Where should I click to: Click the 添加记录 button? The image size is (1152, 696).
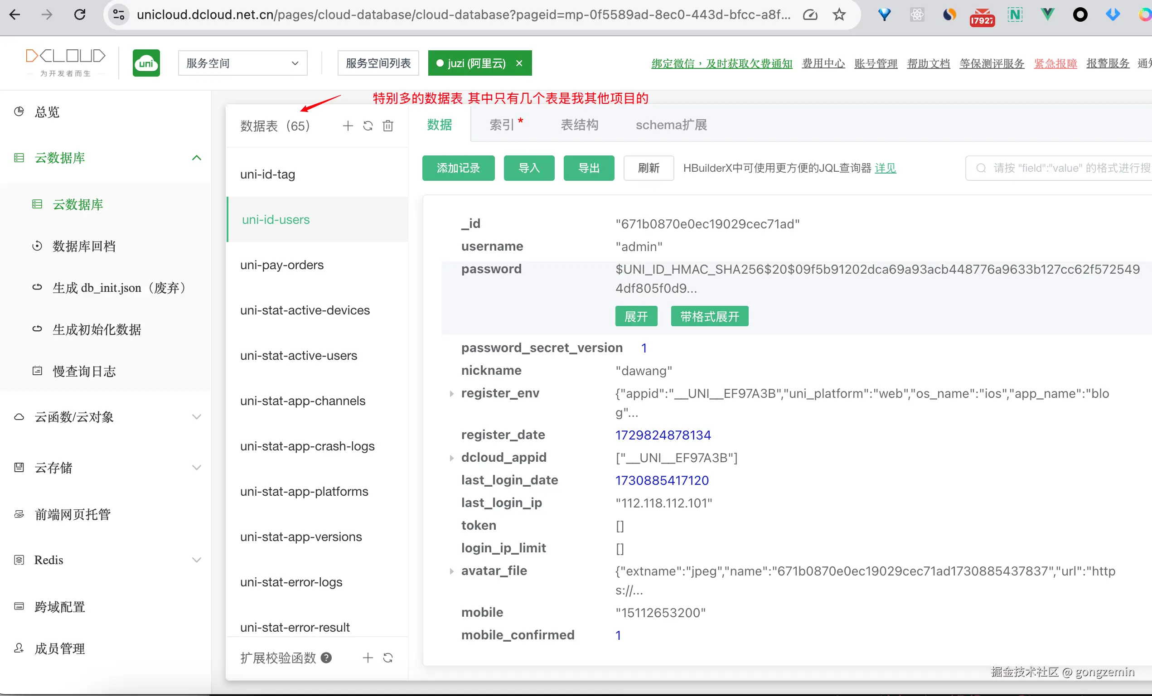(458, 168)
